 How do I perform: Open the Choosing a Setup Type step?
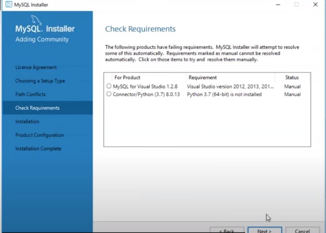tap(40, 81)
